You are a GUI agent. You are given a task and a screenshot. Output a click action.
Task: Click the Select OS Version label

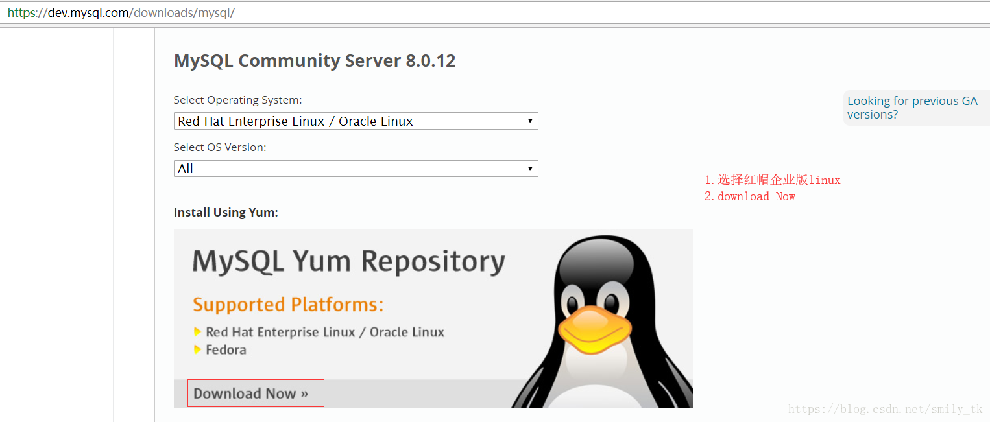(x=220, y=147)
